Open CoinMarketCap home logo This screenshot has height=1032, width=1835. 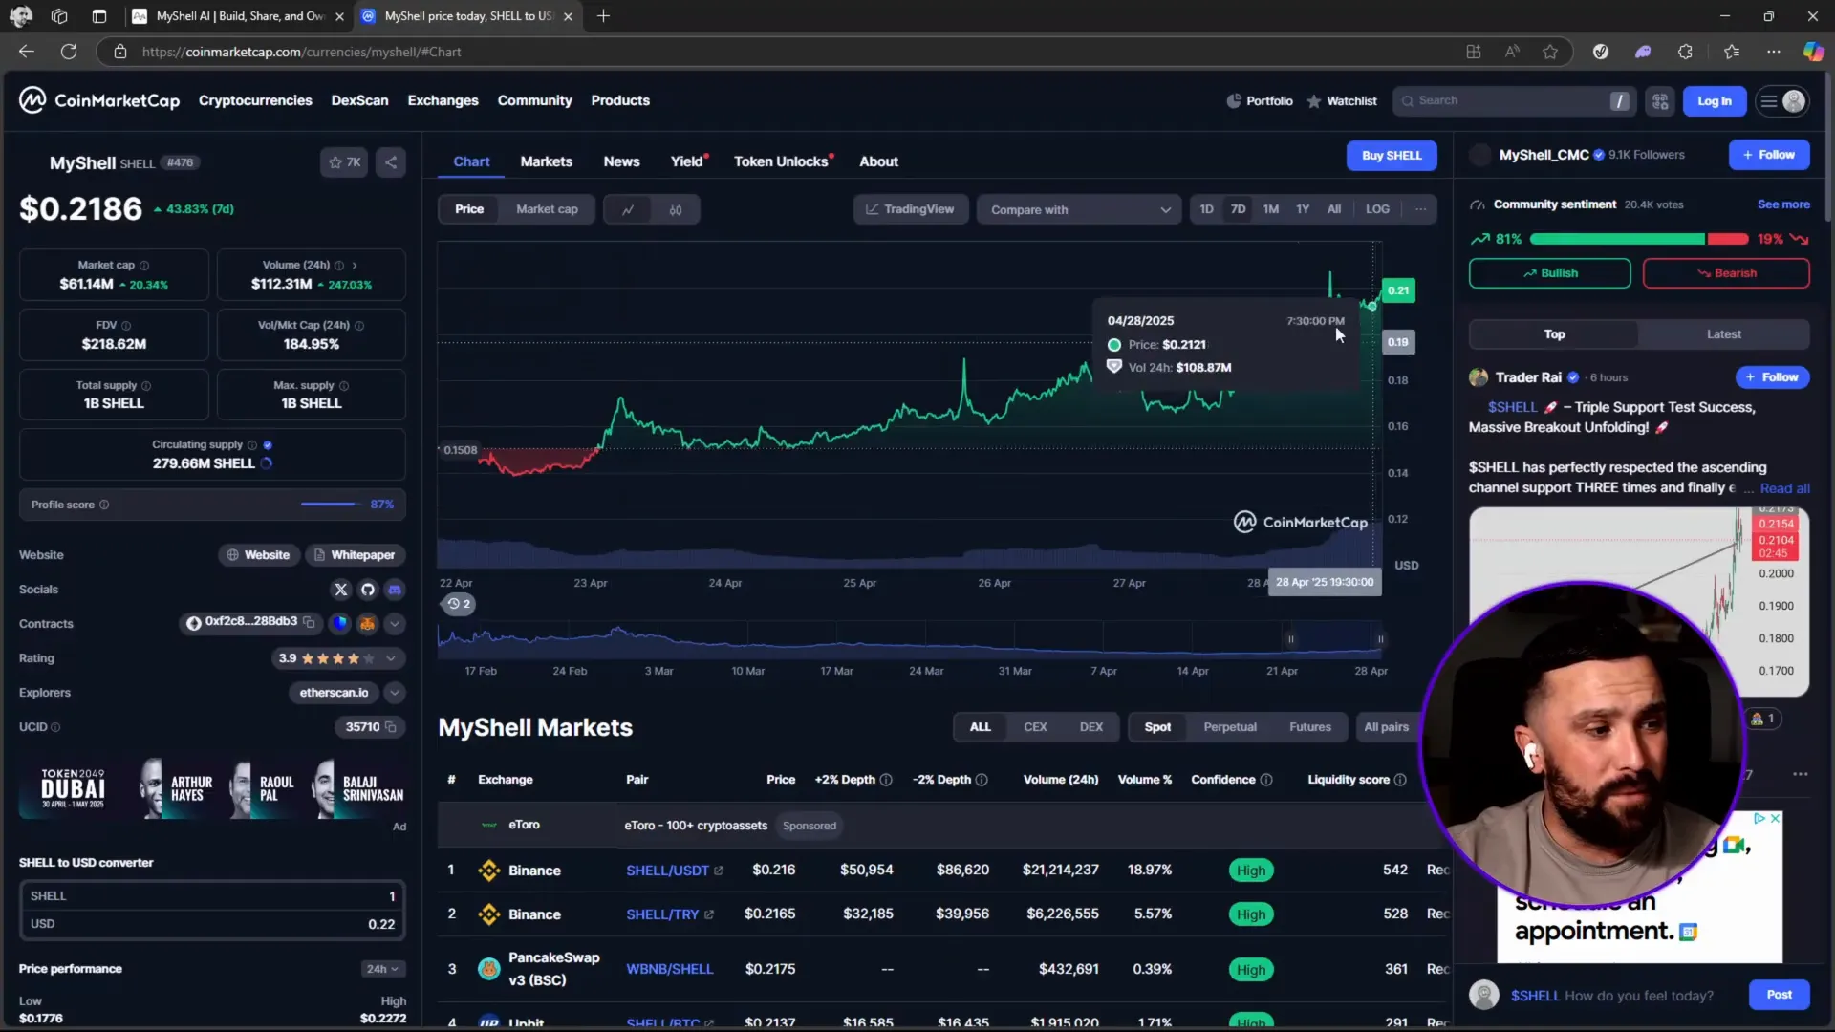(99, 100)
